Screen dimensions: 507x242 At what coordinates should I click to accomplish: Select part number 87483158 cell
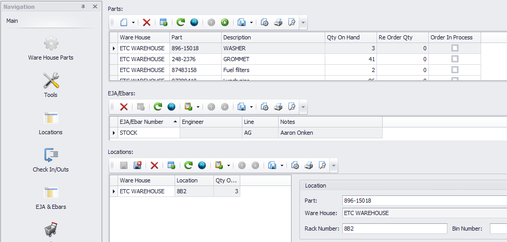(195, 70)
